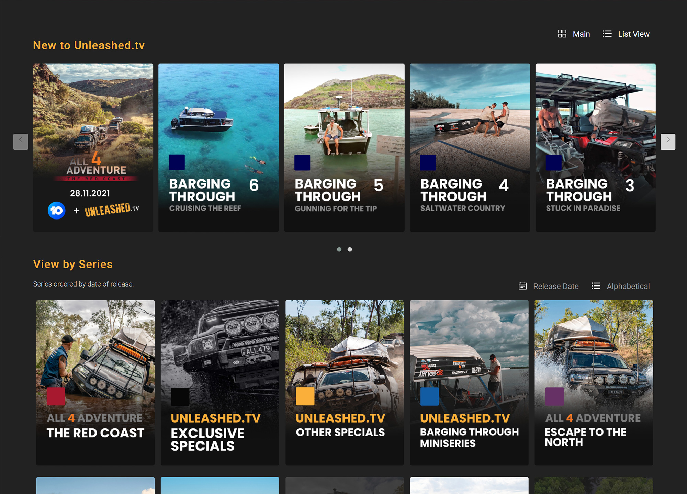Select the first carousel page dot
The image size is (687, 494).
(x=339, y=249)
